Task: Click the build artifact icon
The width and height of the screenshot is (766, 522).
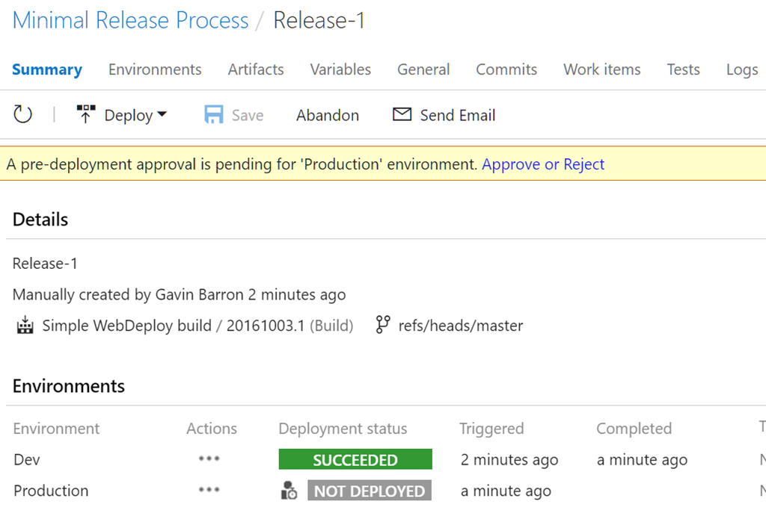Action: pos(25,326)
